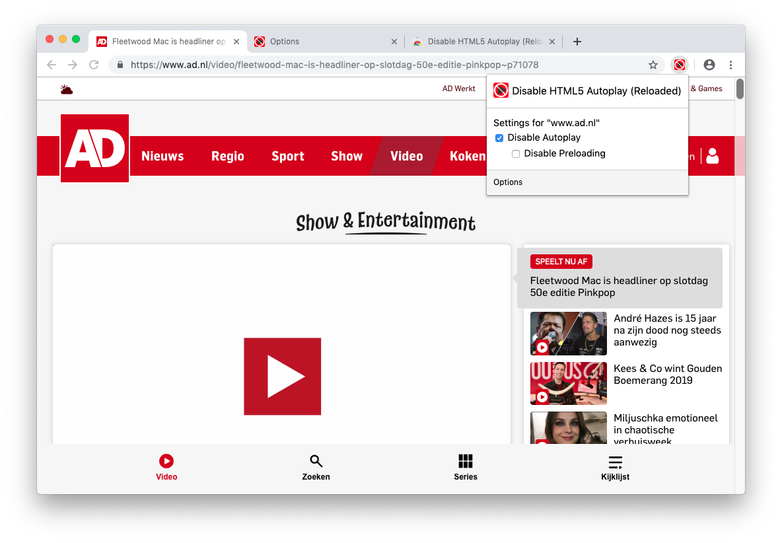Viewport: 782px width, 543px height.
Task: Click the AD logo
Action: click(x=94, y=149)
